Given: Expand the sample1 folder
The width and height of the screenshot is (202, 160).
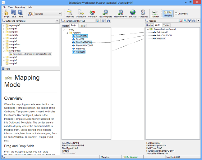Looking at the screenshot, I should coord(4,29).
